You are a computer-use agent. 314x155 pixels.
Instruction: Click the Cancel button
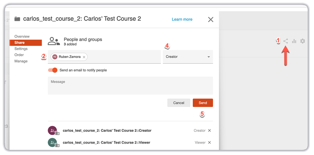[179, 103]
